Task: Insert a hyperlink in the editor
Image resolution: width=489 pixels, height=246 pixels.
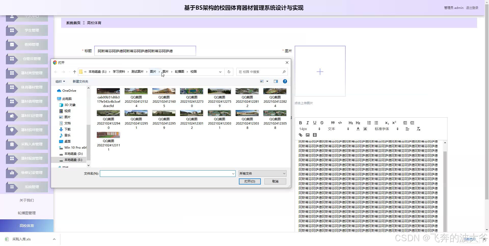Action: [x=300, y=135]
